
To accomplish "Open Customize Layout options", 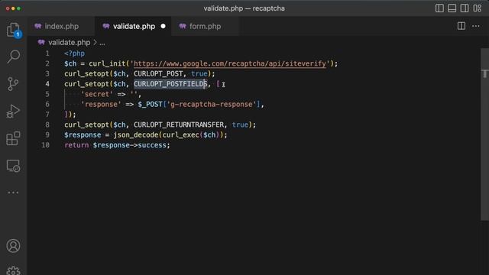I will click(477, 8).
